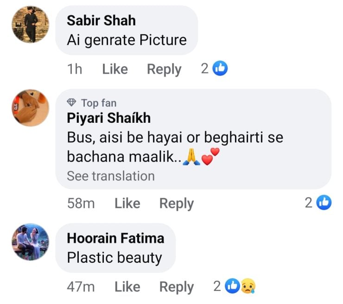Like the "Plastic beauty" comment
This screenshot has height=304, width=343.
pos(127,286)
